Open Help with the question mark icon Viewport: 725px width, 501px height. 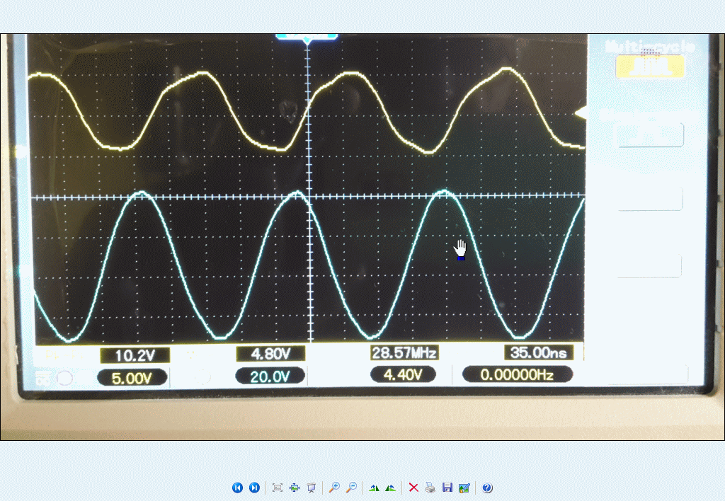click(487, 488)
